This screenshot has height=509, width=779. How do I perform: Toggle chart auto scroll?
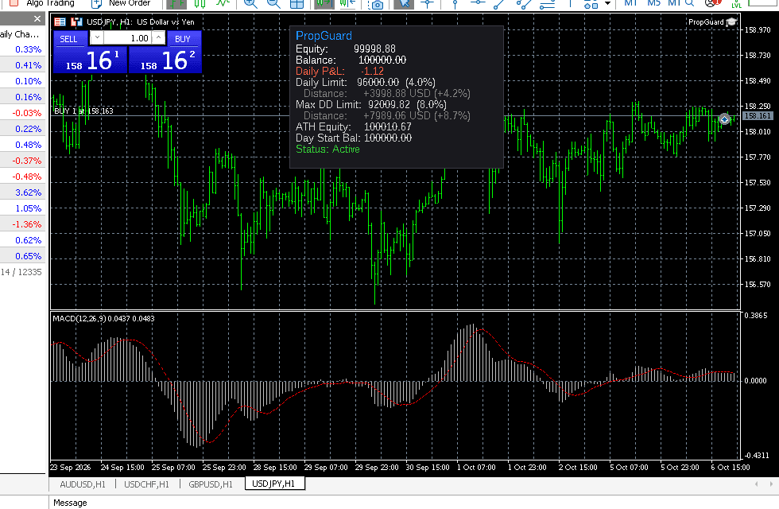(x=324, y=3)
